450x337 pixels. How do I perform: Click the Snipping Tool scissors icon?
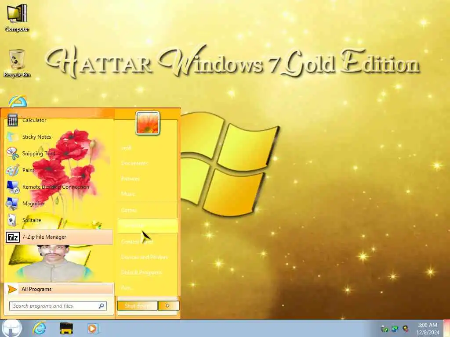click(13, 154)
